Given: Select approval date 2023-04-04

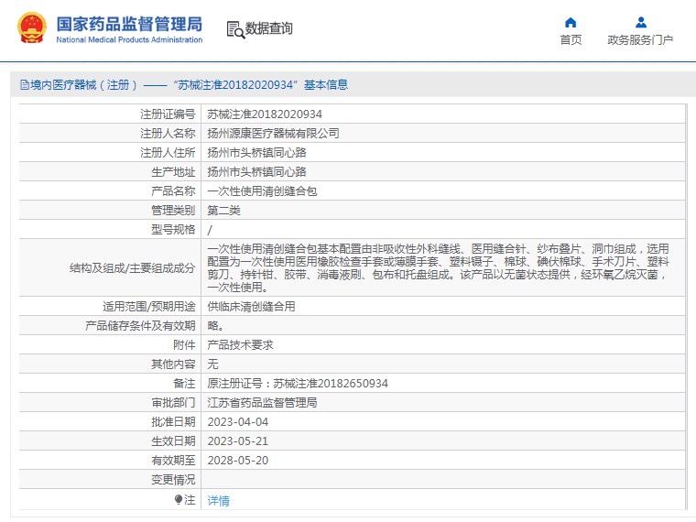Looking at the screenshot, I should tap(238, 421).
